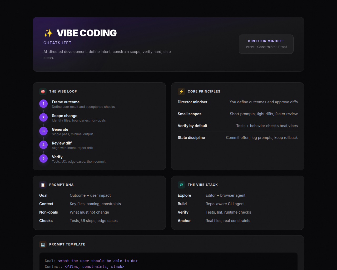Click the Explore row in The Vibe Stack
The height and width of the screenshot is (270, 337).
tap(211, 195)
